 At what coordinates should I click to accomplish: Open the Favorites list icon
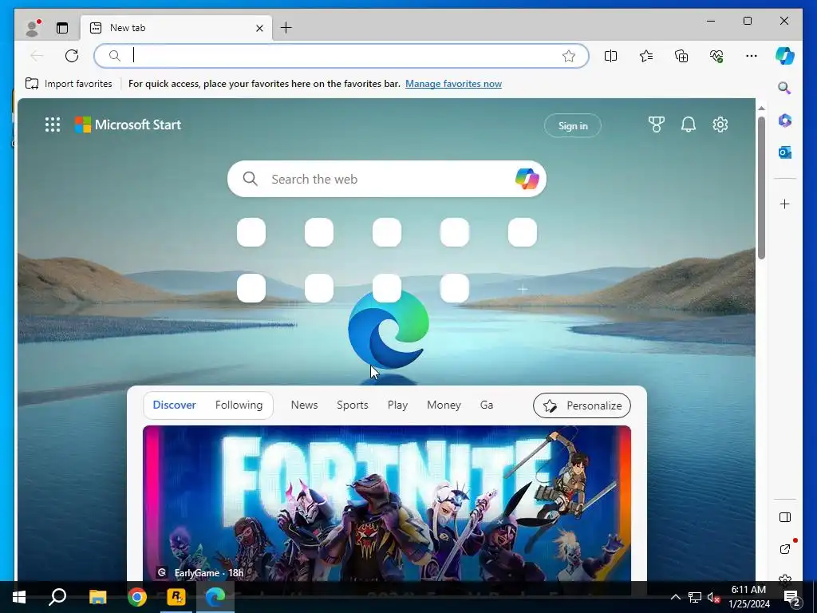coord(646,56)
